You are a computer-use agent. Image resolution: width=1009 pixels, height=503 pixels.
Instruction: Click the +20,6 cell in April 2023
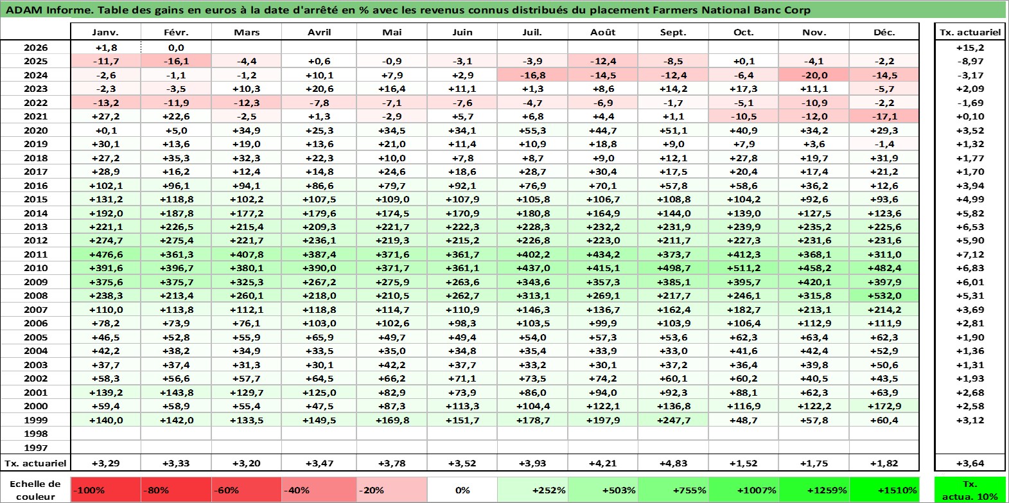[319, 89]
